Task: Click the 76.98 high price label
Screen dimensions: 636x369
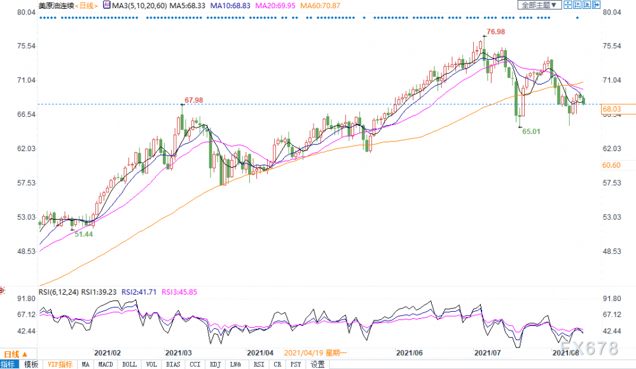Action: point(495,32)
